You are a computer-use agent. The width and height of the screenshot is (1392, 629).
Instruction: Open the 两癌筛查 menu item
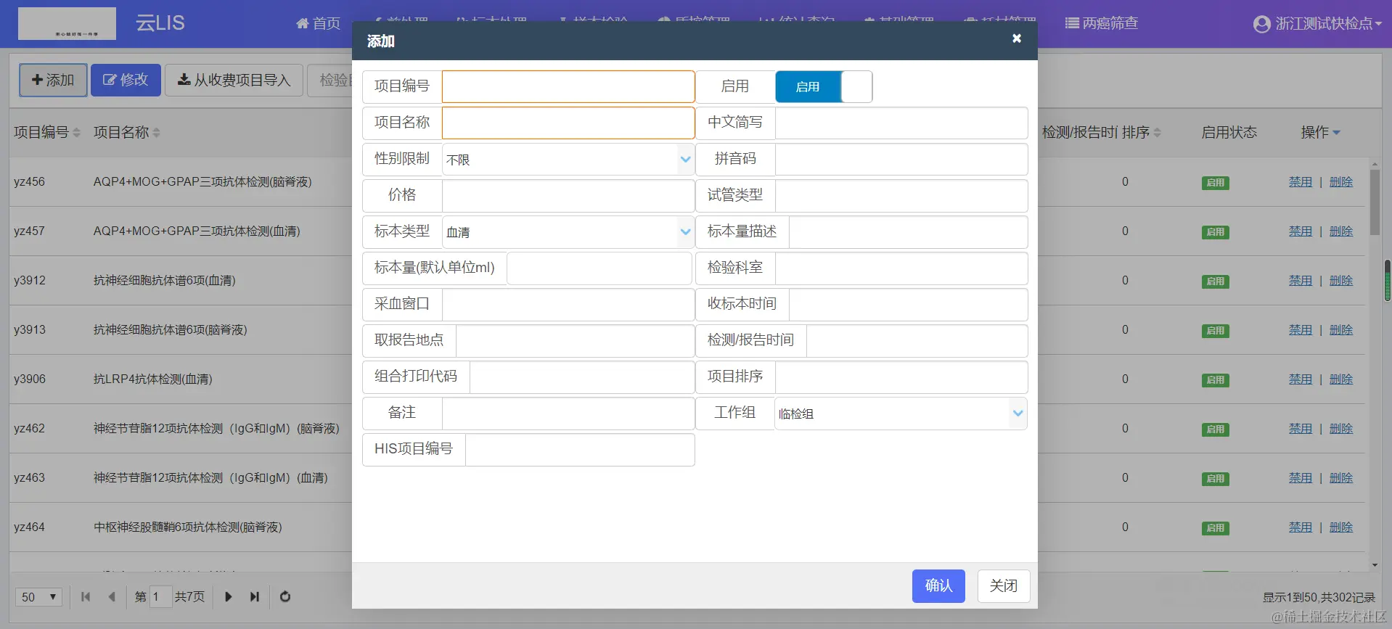pos(1101,23)
